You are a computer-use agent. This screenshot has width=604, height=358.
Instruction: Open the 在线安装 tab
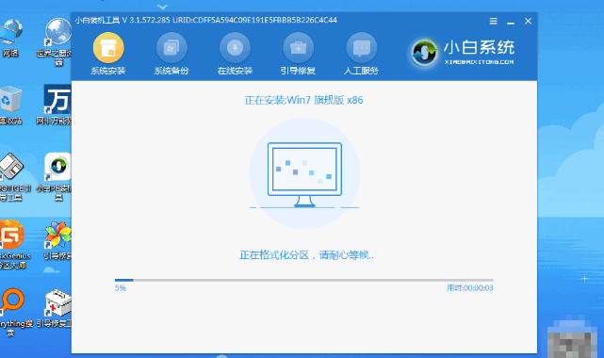point(235,55)
